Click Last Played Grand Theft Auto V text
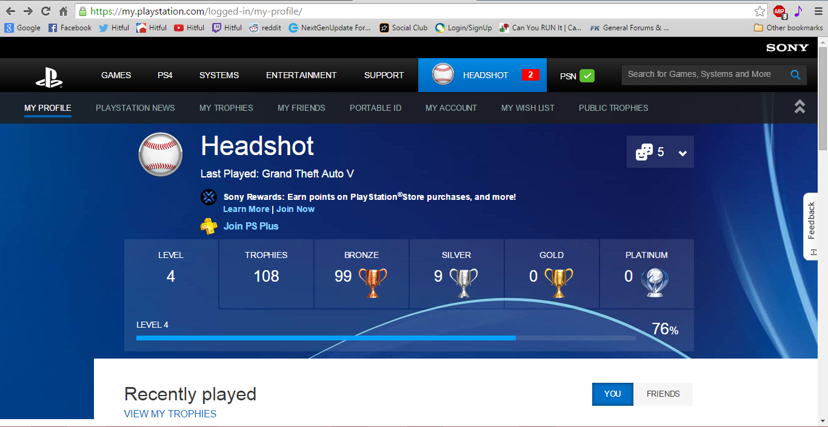Image resolution: width=828 pixels, height=427 pixels. tap(277, 174)
